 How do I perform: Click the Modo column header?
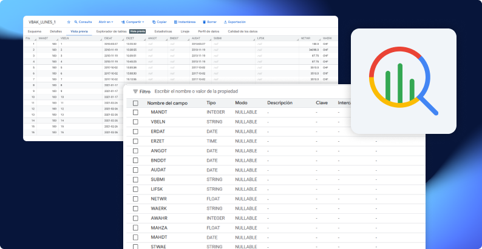241,103
